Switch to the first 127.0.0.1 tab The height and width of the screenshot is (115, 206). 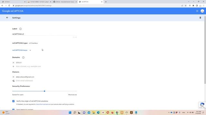14,2
